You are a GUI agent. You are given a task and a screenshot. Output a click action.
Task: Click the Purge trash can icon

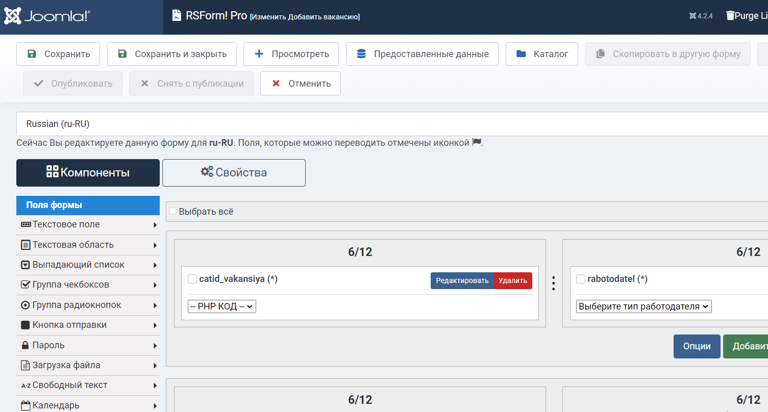pyautogui.click(x=730, y=16)
